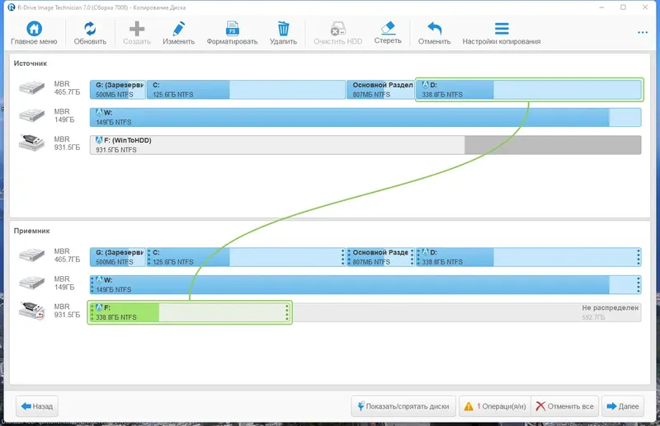
Task: Select destination Основной Раздел 807МБ partition
Action: pyautogui.click(x=380, y=257)
